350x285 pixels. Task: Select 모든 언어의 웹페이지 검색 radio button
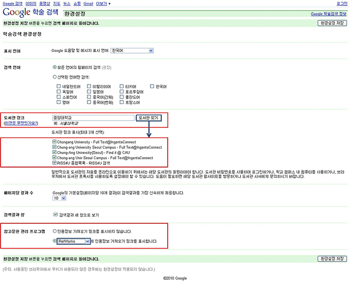tap(54, 67)
